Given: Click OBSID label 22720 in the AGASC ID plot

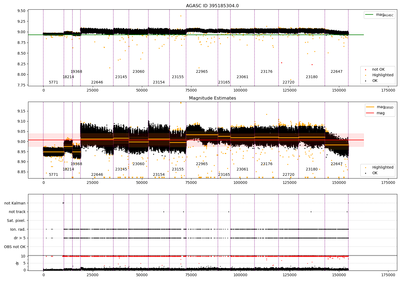Looking at the screenshot, I should (288, 82).
